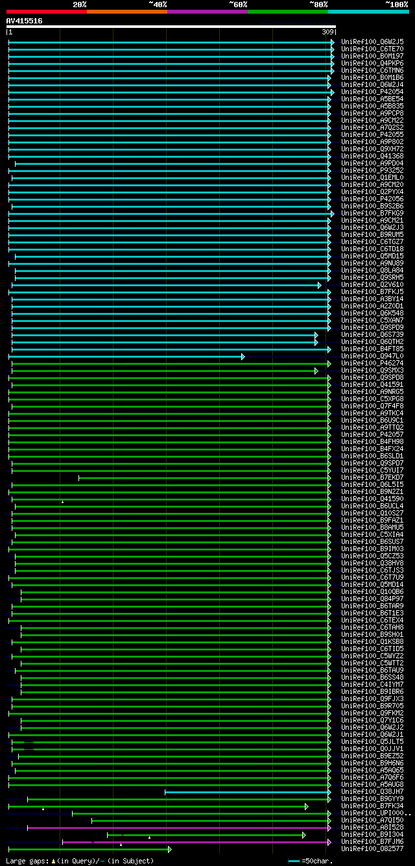The height and width of the screenshot is (866, 415).
Task: Open hit UniRef100_A5BE54
Action: pyautogui.click(x=372, y=99)
